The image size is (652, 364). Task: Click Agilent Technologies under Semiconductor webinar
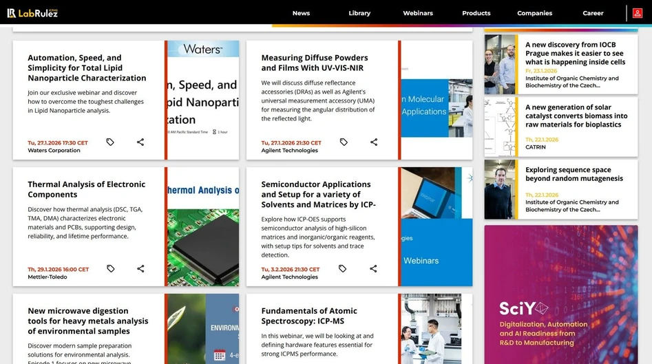tap(289, 277)
